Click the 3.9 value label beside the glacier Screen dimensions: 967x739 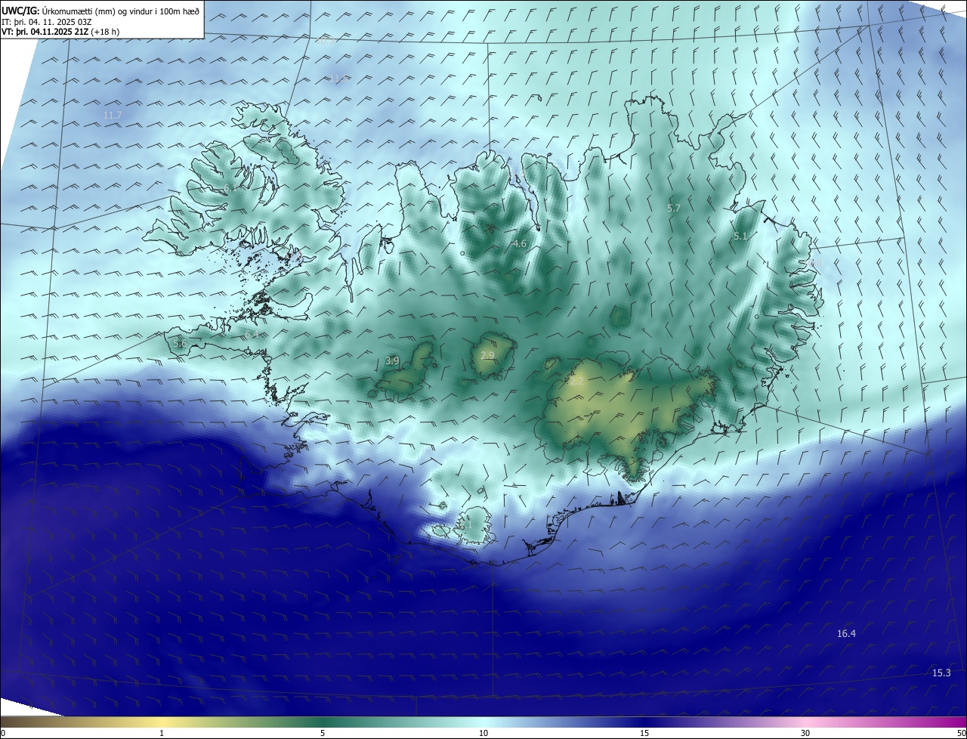tap(392, 361)
